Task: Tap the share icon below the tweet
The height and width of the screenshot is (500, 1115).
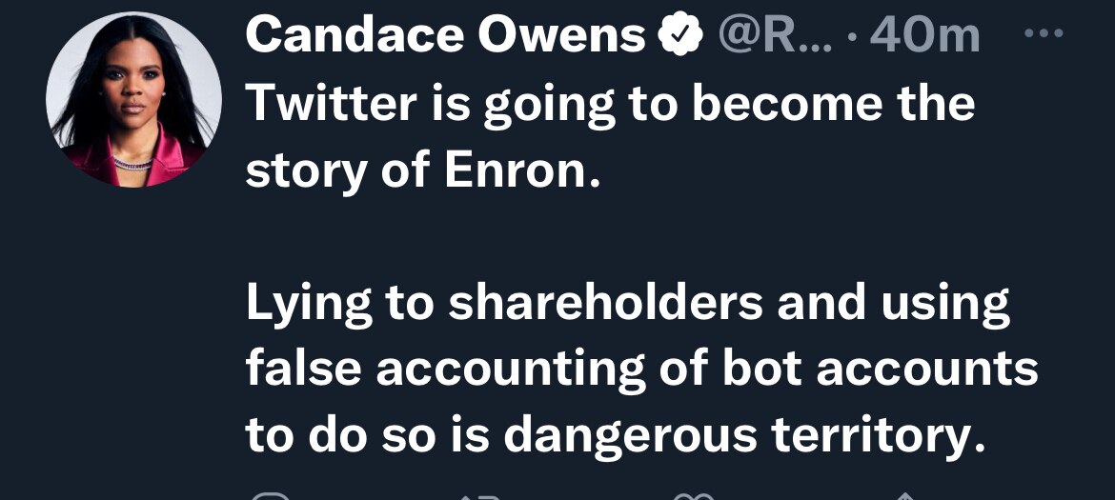Action: (906, 495)
